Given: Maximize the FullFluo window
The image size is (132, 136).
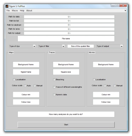Looking at the screenshot, I should pyautogui.click(x=117, y=6).
